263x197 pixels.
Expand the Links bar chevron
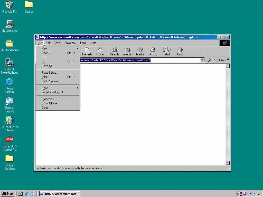[x=228, y=59]
